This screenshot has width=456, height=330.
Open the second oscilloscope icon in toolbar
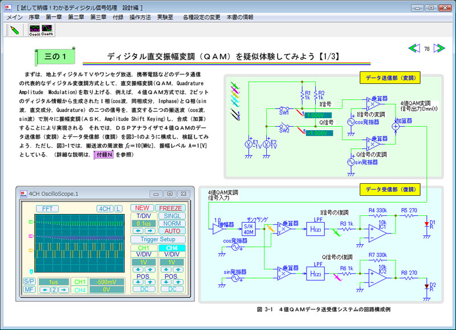[47, 30]
